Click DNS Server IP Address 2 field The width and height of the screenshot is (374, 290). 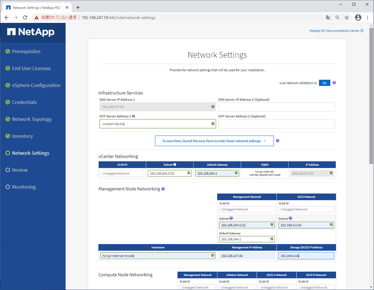[x=276, y=107]
